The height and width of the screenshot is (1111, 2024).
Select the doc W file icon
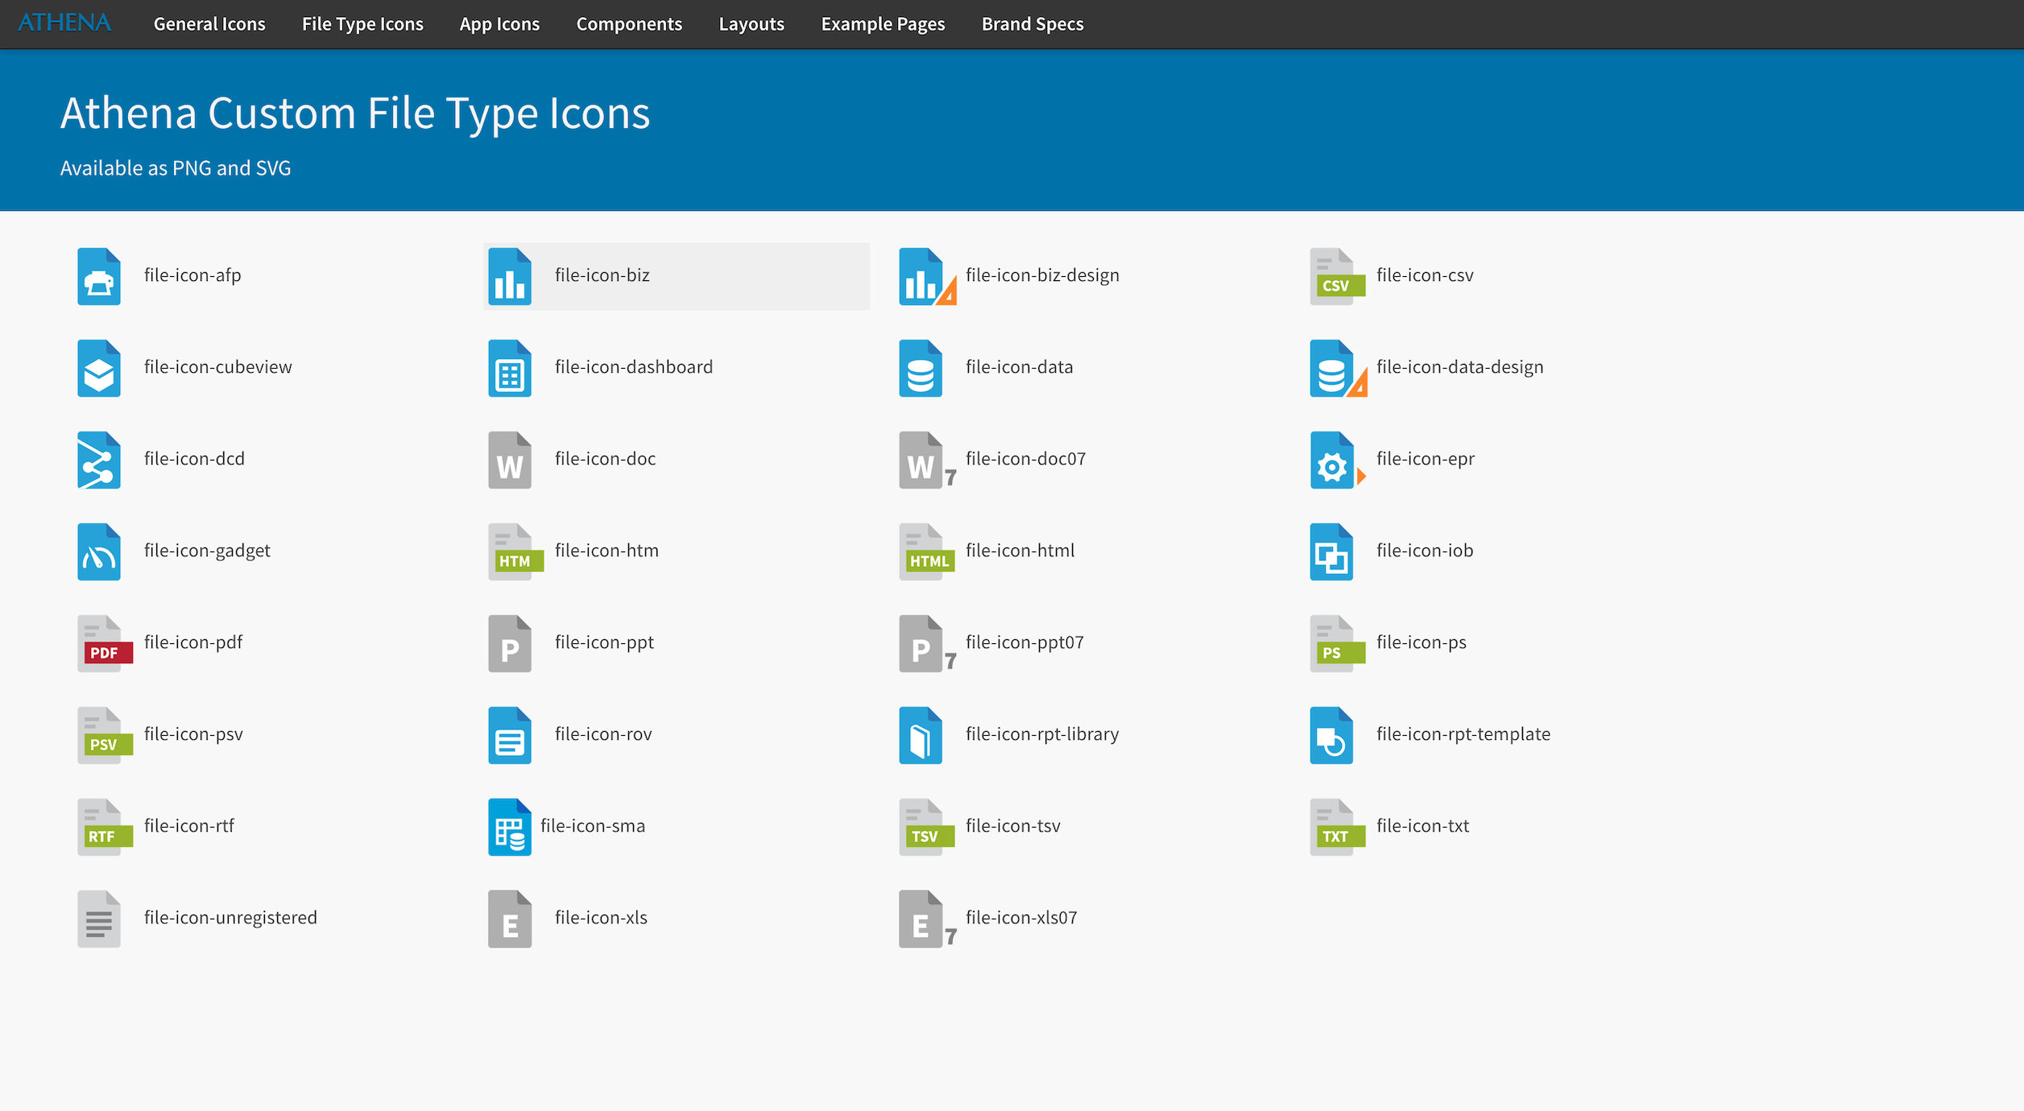coord(510,460)
